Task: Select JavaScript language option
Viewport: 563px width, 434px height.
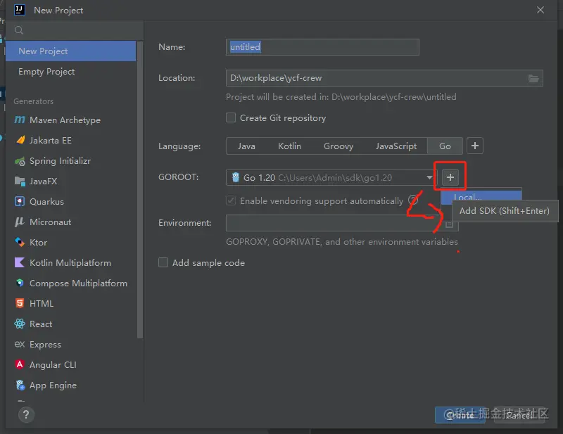Action: (x=396, y=146)
